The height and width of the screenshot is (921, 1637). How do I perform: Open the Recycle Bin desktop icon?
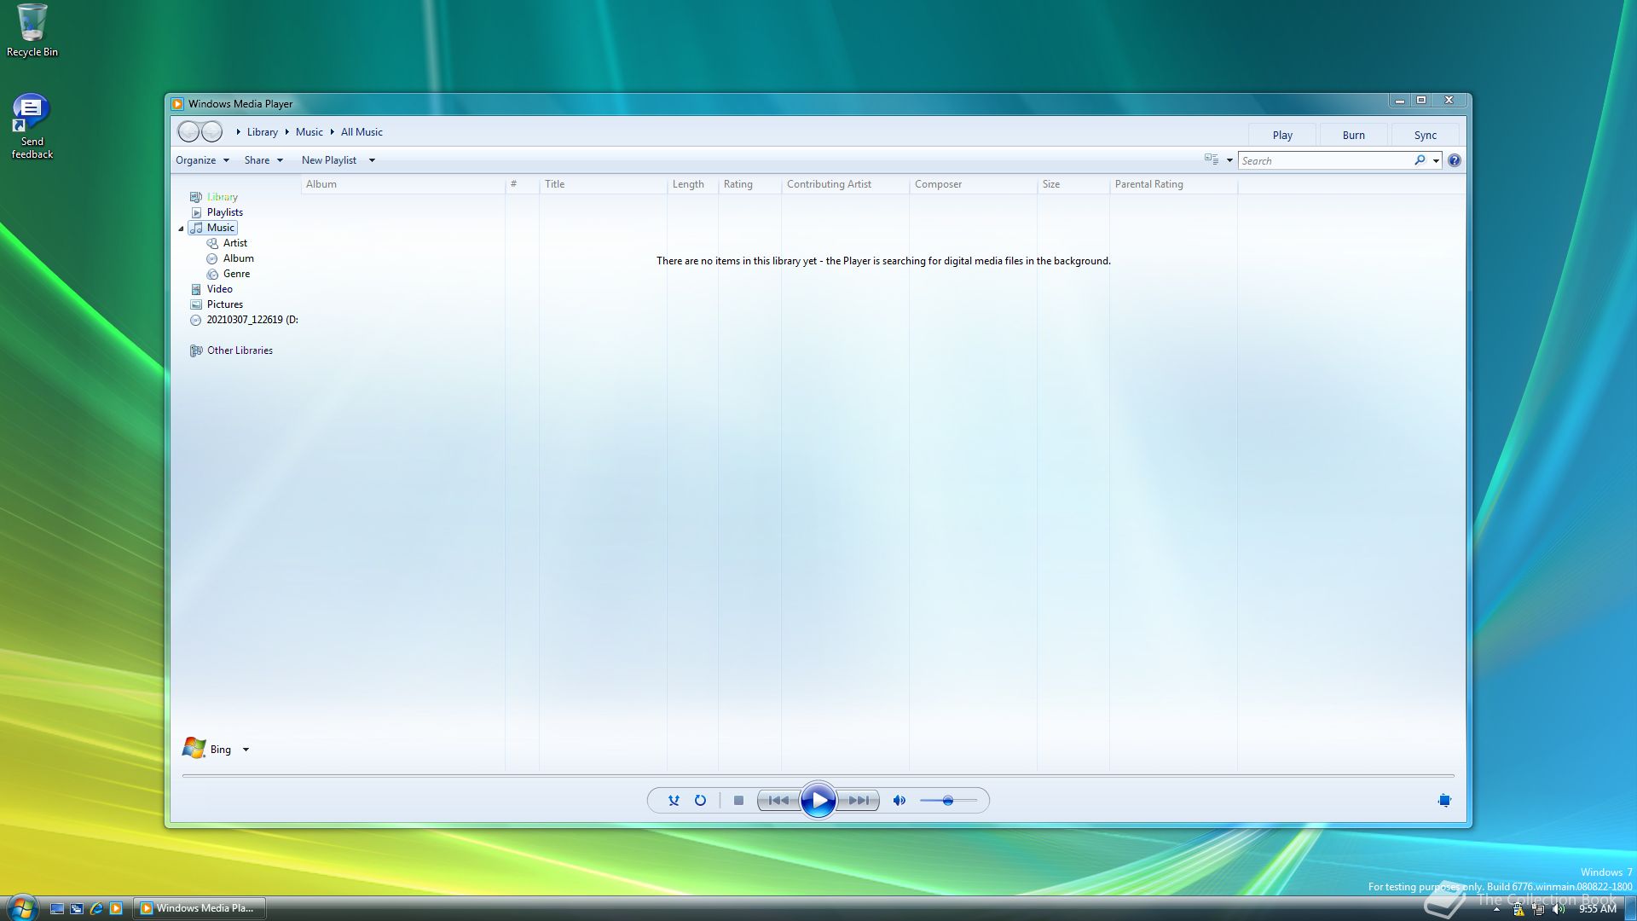pyautogui.click(x=32, y=31)
